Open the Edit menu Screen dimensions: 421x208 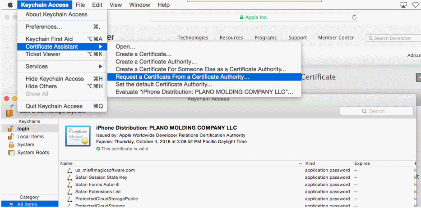click(97, 5)
